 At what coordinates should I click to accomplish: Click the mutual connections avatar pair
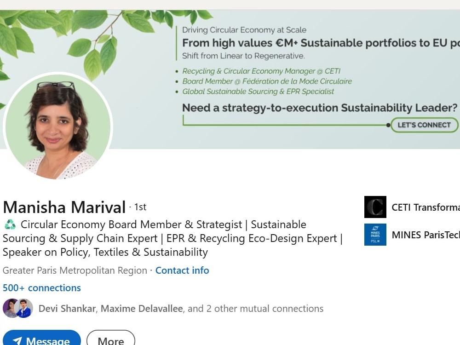coord(18,308)
